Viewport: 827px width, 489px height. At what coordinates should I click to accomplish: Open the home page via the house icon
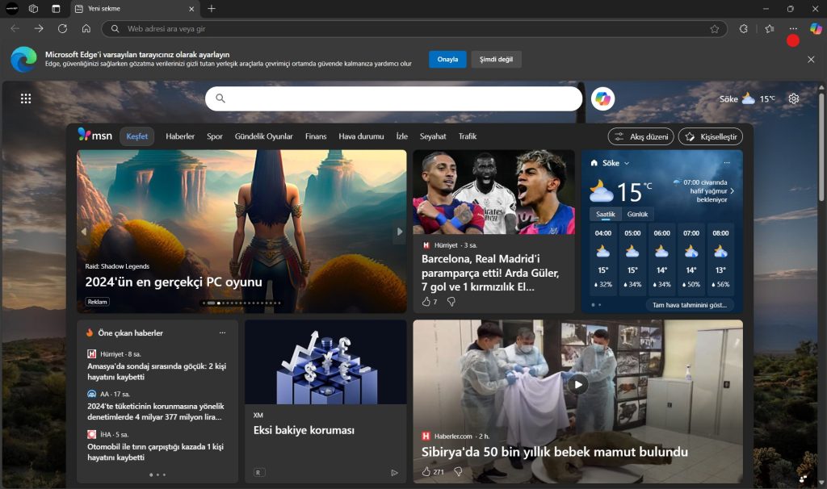[x=86, y=28]
